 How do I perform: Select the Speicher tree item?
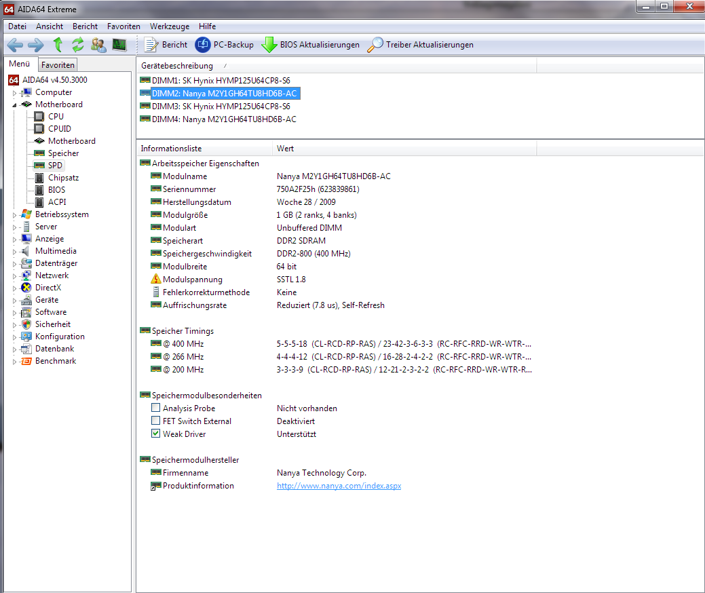[x=63, y=153]
